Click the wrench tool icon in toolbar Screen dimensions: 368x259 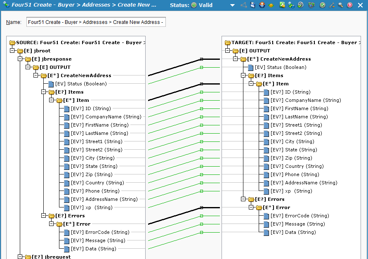click(331, 5)
